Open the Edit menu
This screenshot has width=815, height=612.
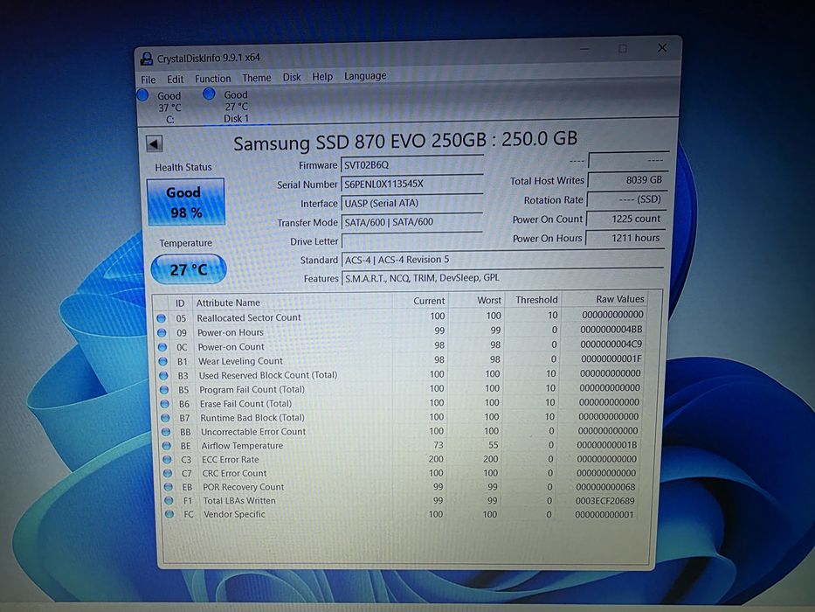pos(176,79)
